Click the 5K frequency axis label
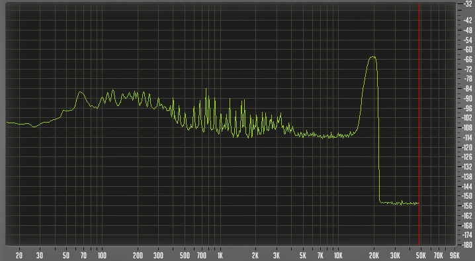475x261 pixels. click(302, 256)
